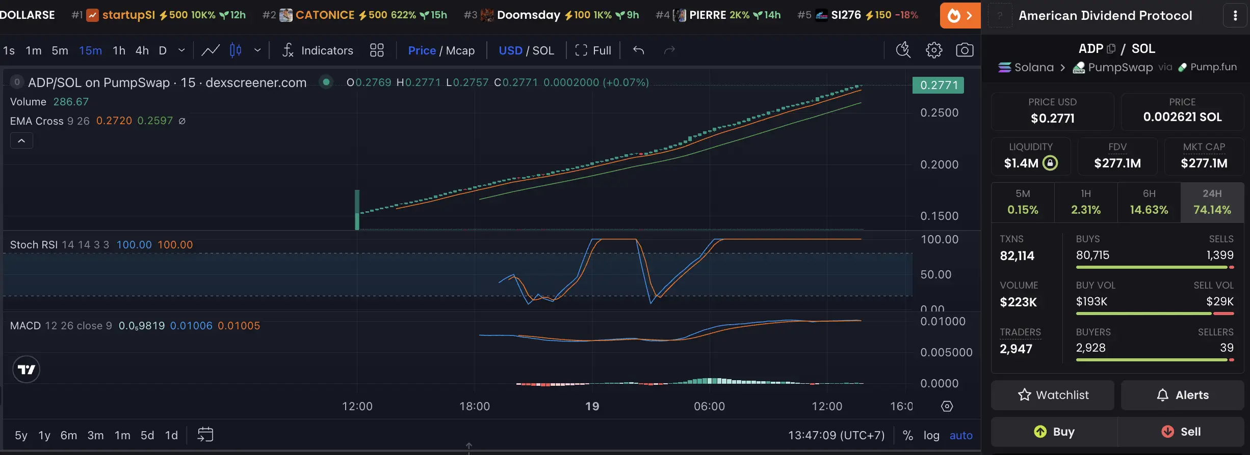Open the price axis settings icon
The height and width of the screenshot is (455, 1250).
947,406
